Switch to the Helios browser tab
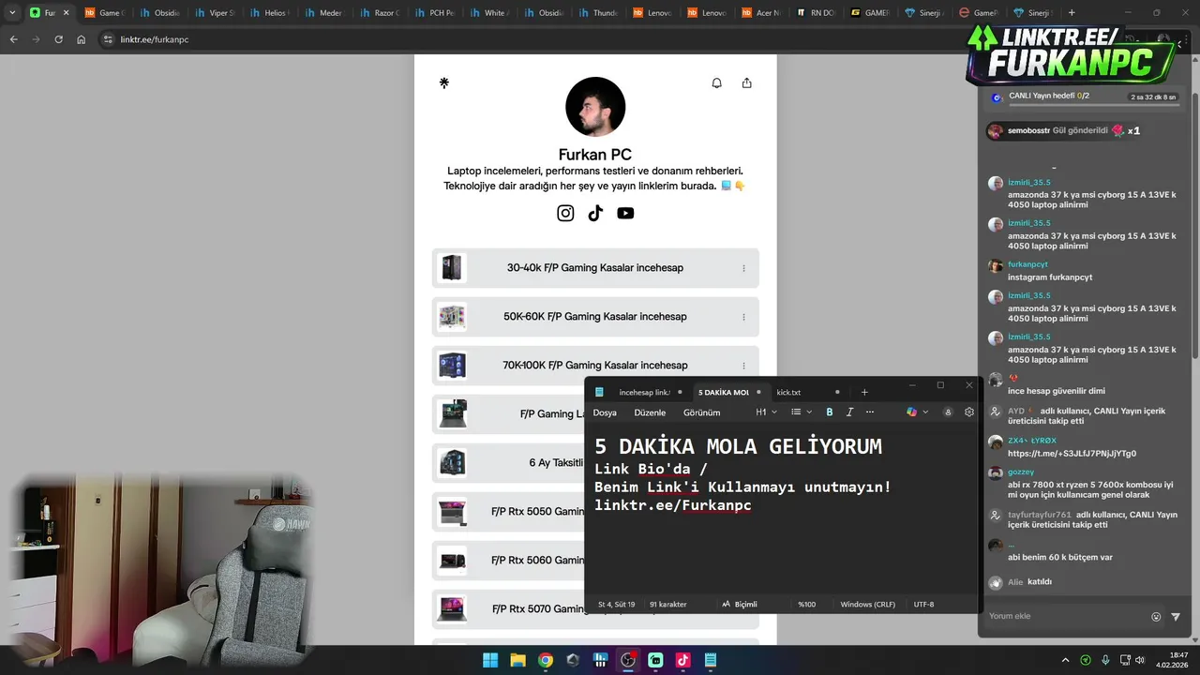The height and width of the screenshot is (675, 1200). pyautogui.click(x=268, y=13)
